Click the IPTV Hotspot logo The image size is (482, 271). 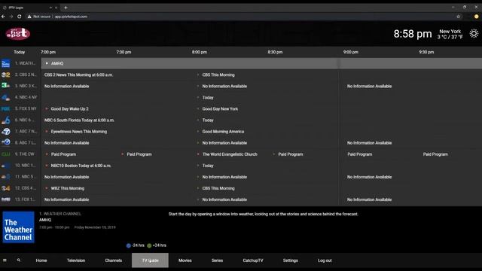click(x=18, y=33)
